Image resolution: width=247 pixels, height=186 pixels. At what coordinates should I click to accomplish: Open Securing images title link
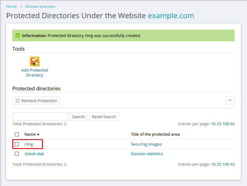pos(146,144)
